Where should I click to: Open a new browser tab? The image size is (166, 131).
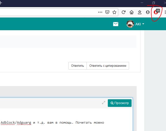(x=1, y=3)
